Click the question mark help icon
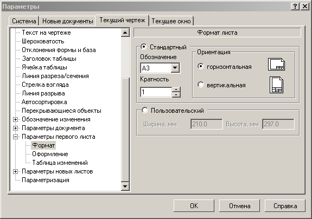This screenshot has width=312, height=219. pyautogui.click(x=295, y=7)
